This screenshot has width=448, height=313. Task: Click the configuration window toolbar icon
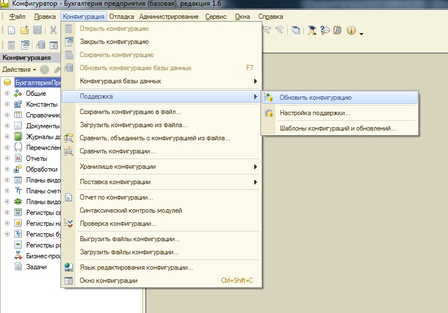click(54, 44)
